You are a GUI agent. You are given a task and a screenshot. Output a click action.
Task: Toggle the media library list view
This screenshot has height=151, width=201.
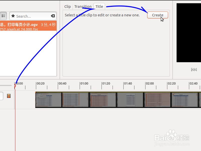pos(3,16)
